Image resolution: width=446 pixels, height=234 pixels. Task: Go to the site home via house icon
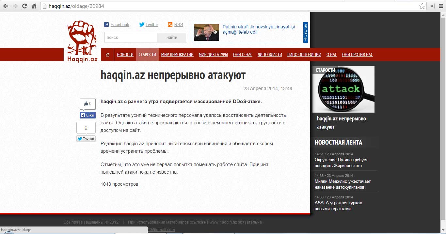(107, 55)
